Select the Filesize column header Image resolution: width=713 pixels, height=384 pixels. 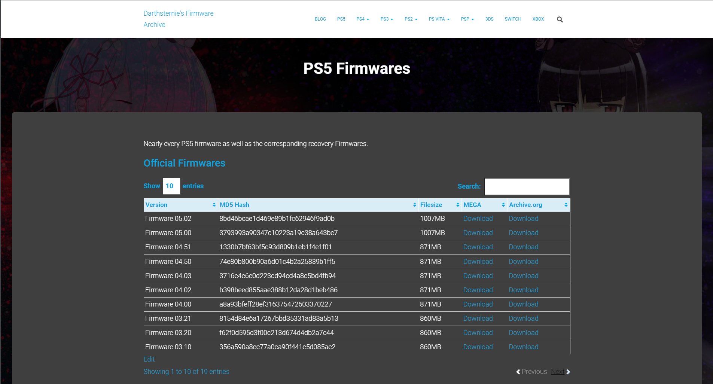coord(440,205)
